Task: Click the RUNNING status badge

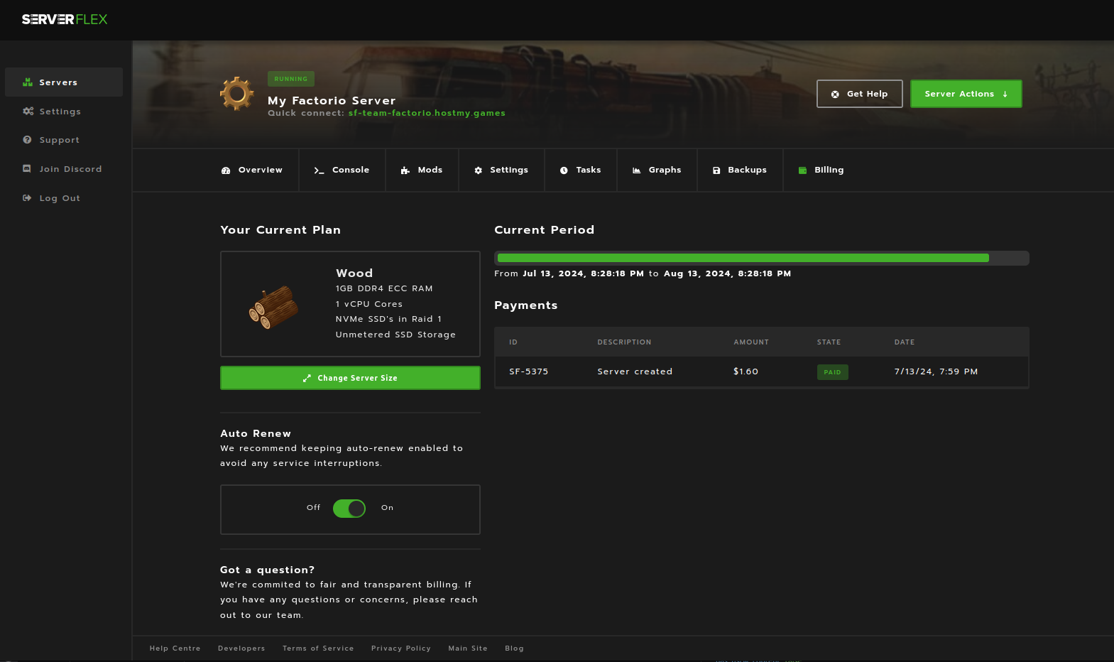Action: tap(291, 79)
